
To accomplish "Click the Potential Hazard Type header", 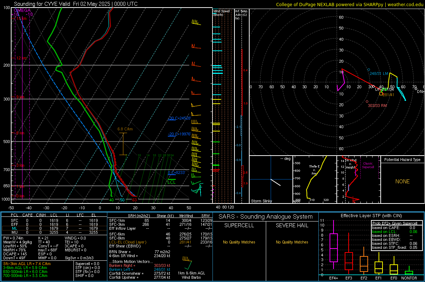I will [x=402, y=160].
